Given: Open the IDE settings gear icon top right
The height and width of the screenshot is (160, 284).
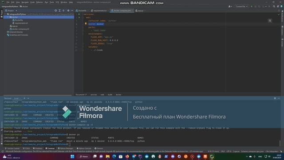Looking at the screenshot, I should (278, 6).
